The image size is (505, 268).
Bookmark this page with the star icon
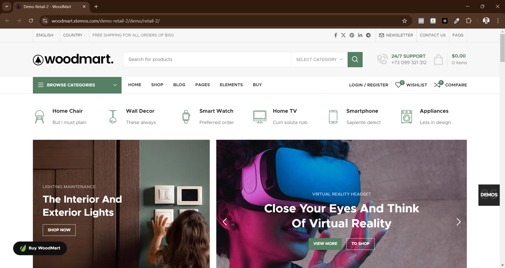pyautogui.click(x=404, y=21)
